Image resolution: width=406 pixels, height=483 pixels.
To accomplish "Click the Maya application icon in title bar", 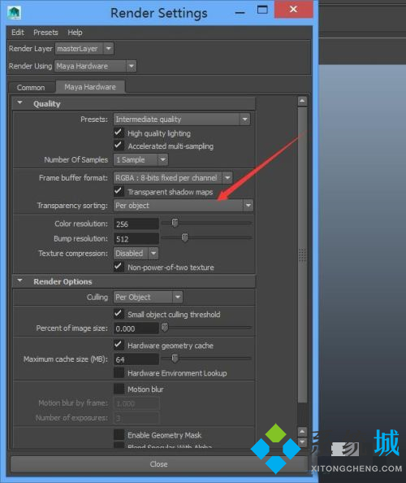I will click(x=14, y=13).
